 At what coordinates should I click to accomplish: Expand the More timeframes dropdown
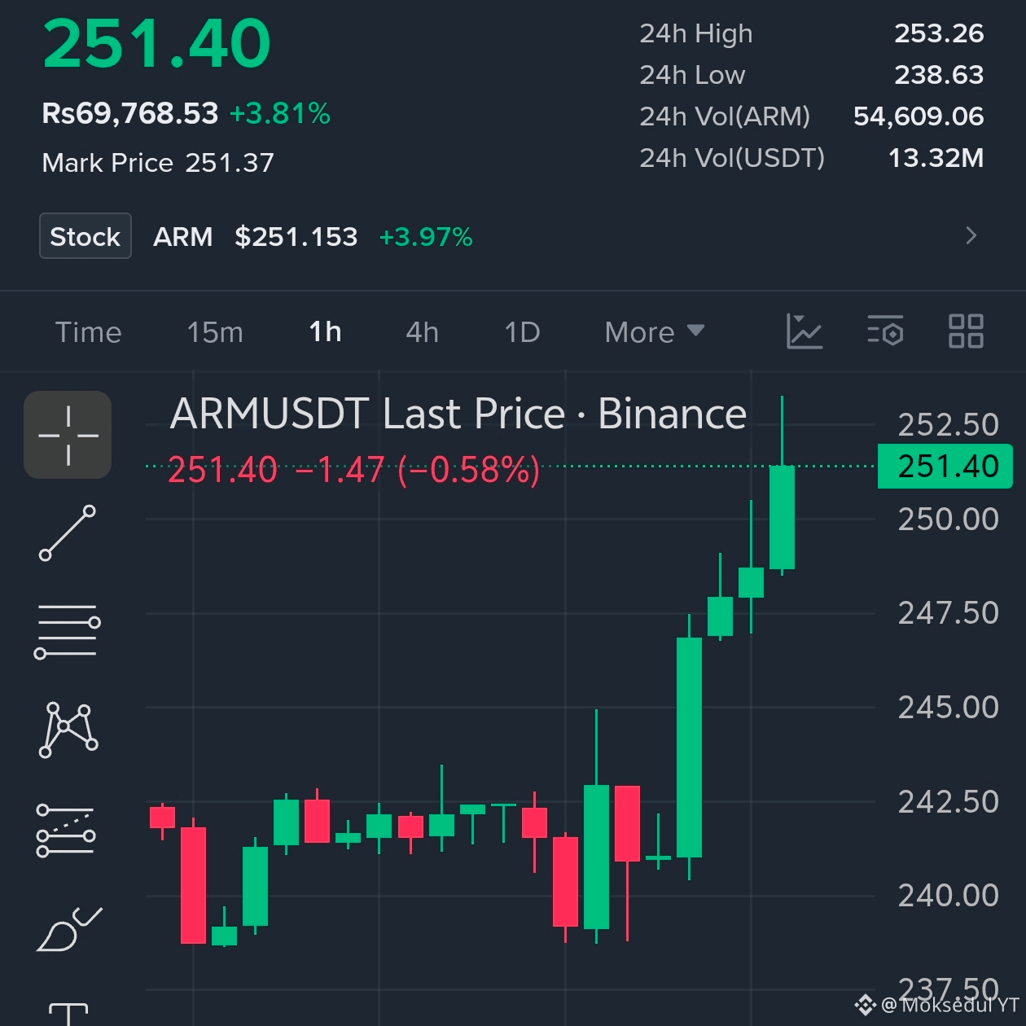click(655, 332)
